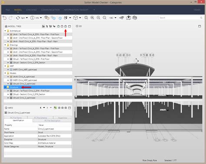
Task: Click the green icon in Info header
Action: coord(55,108)
